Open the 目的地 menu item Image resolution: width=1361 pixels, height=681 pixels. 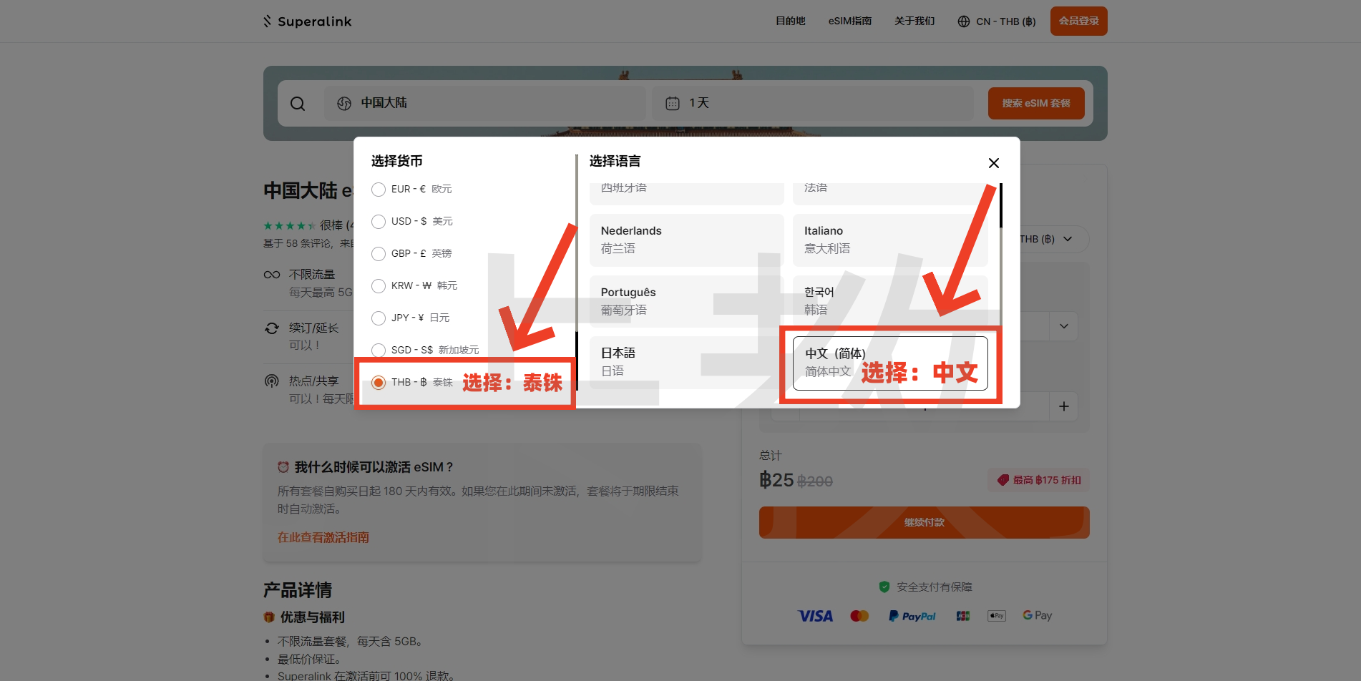(789, 21)
